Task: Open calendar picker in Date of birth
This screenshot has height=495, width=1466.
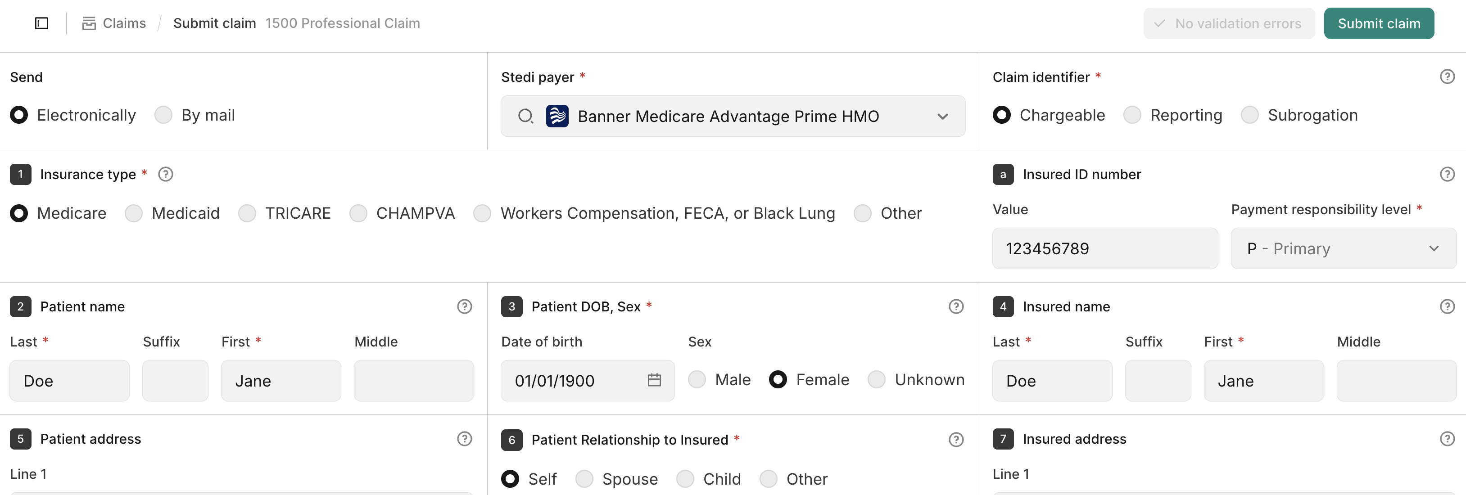Action: tap(654, 380)
